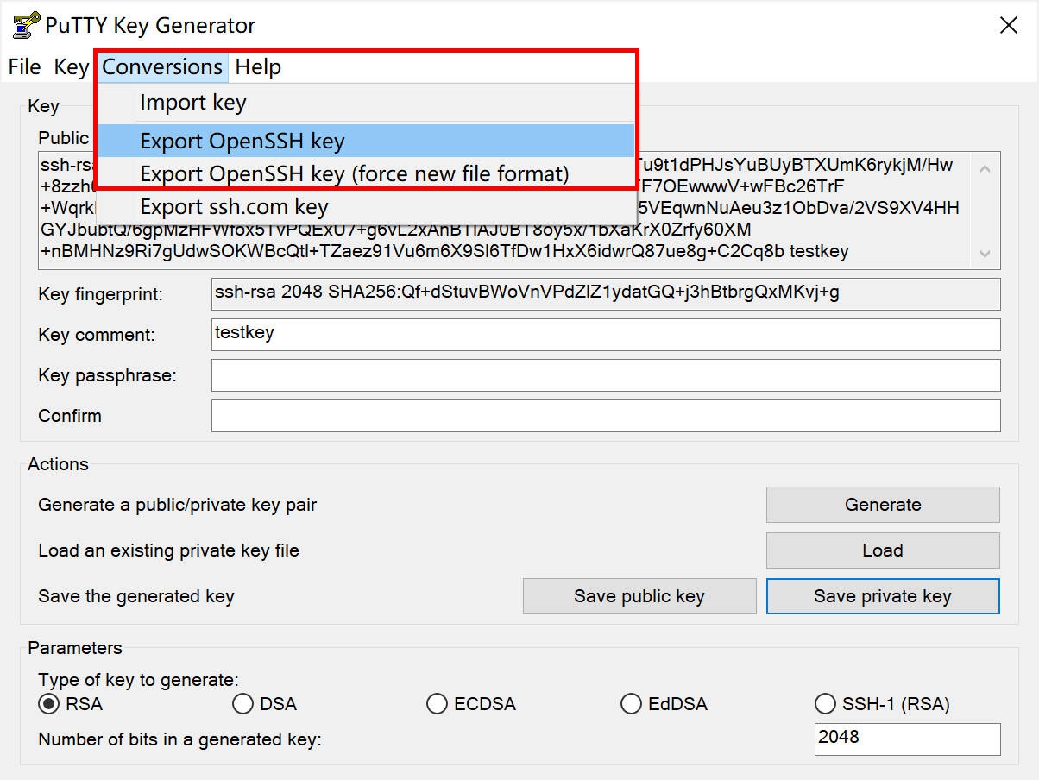Select the EdDSA key type
This screenshot has width=1039, height=780.
point(664,704)
